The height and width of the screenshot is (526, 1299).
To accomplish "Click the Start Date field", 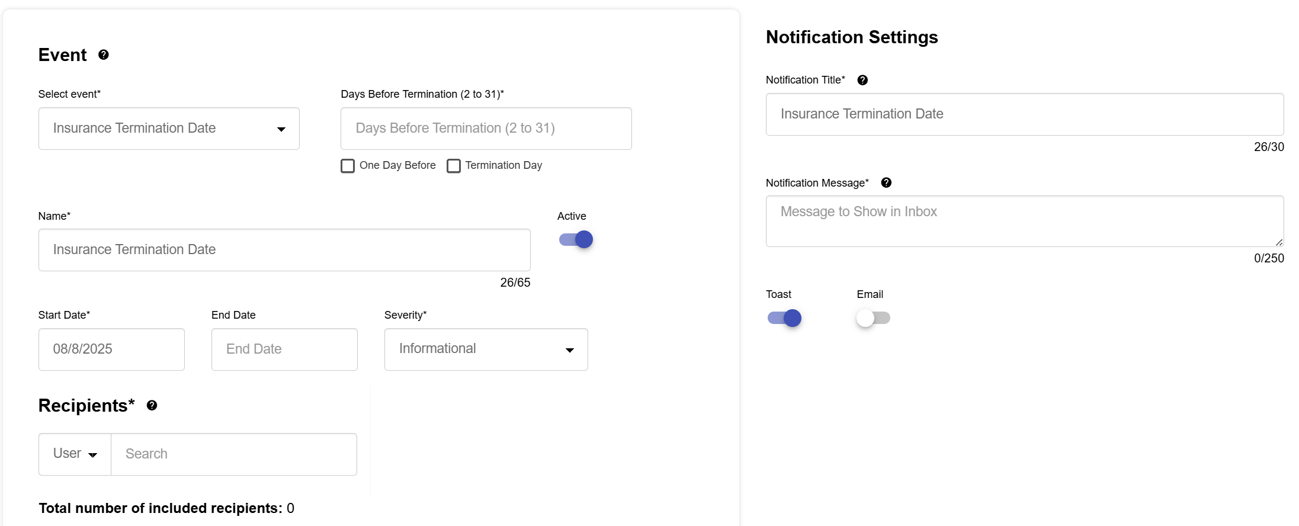I will pyautogui.click(x=111, y=349).
